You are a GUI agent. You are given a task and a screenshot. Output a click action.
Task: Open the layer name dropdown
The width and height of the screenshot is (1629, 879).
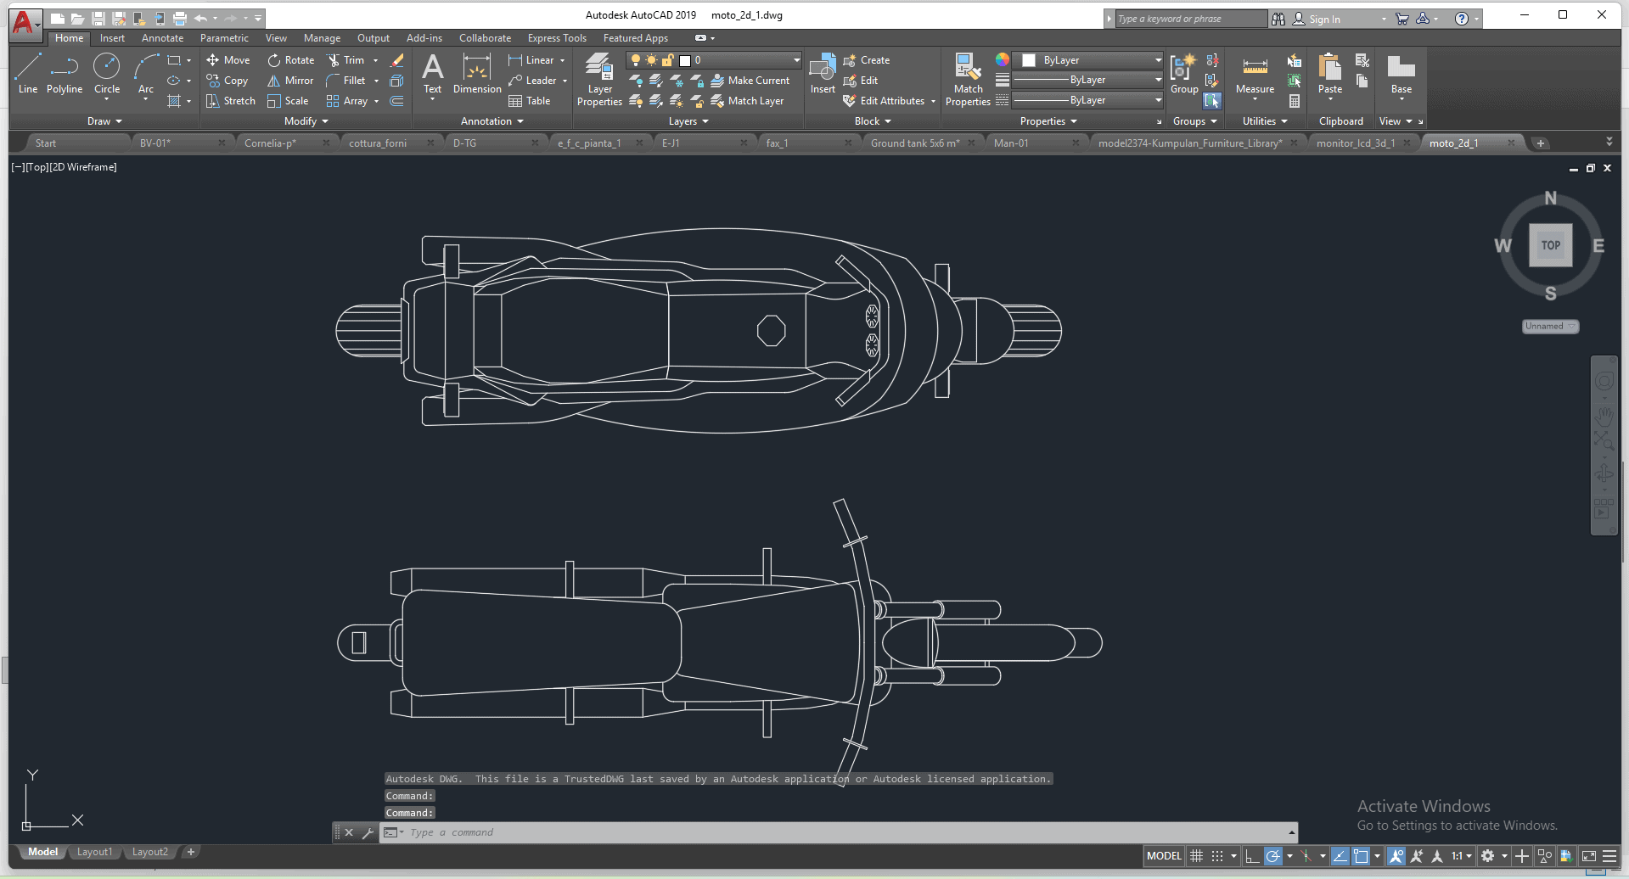(796, 60)
